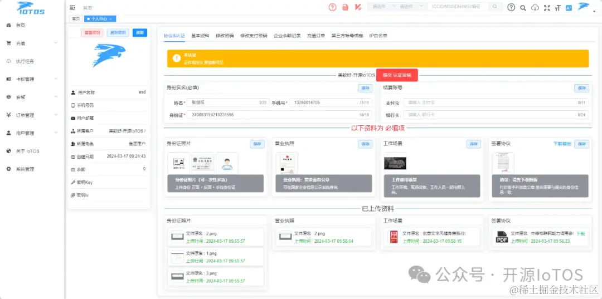Click the yen icon for 订单管理
This screenshot has height=299, width=602.
pos(8,115)
